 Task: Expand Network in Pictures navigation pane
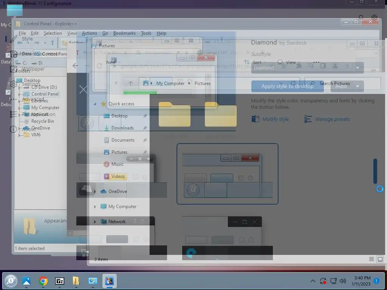(95, 221)
